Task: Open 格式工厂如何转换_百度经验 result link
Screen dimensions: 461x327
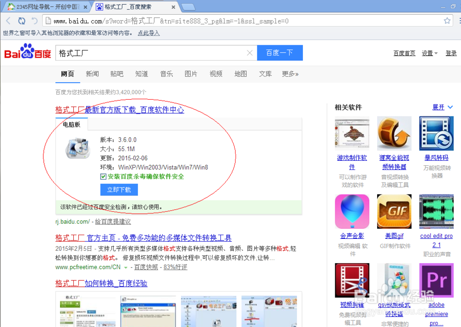Action: pyautogui.click(x=101, y=283)
